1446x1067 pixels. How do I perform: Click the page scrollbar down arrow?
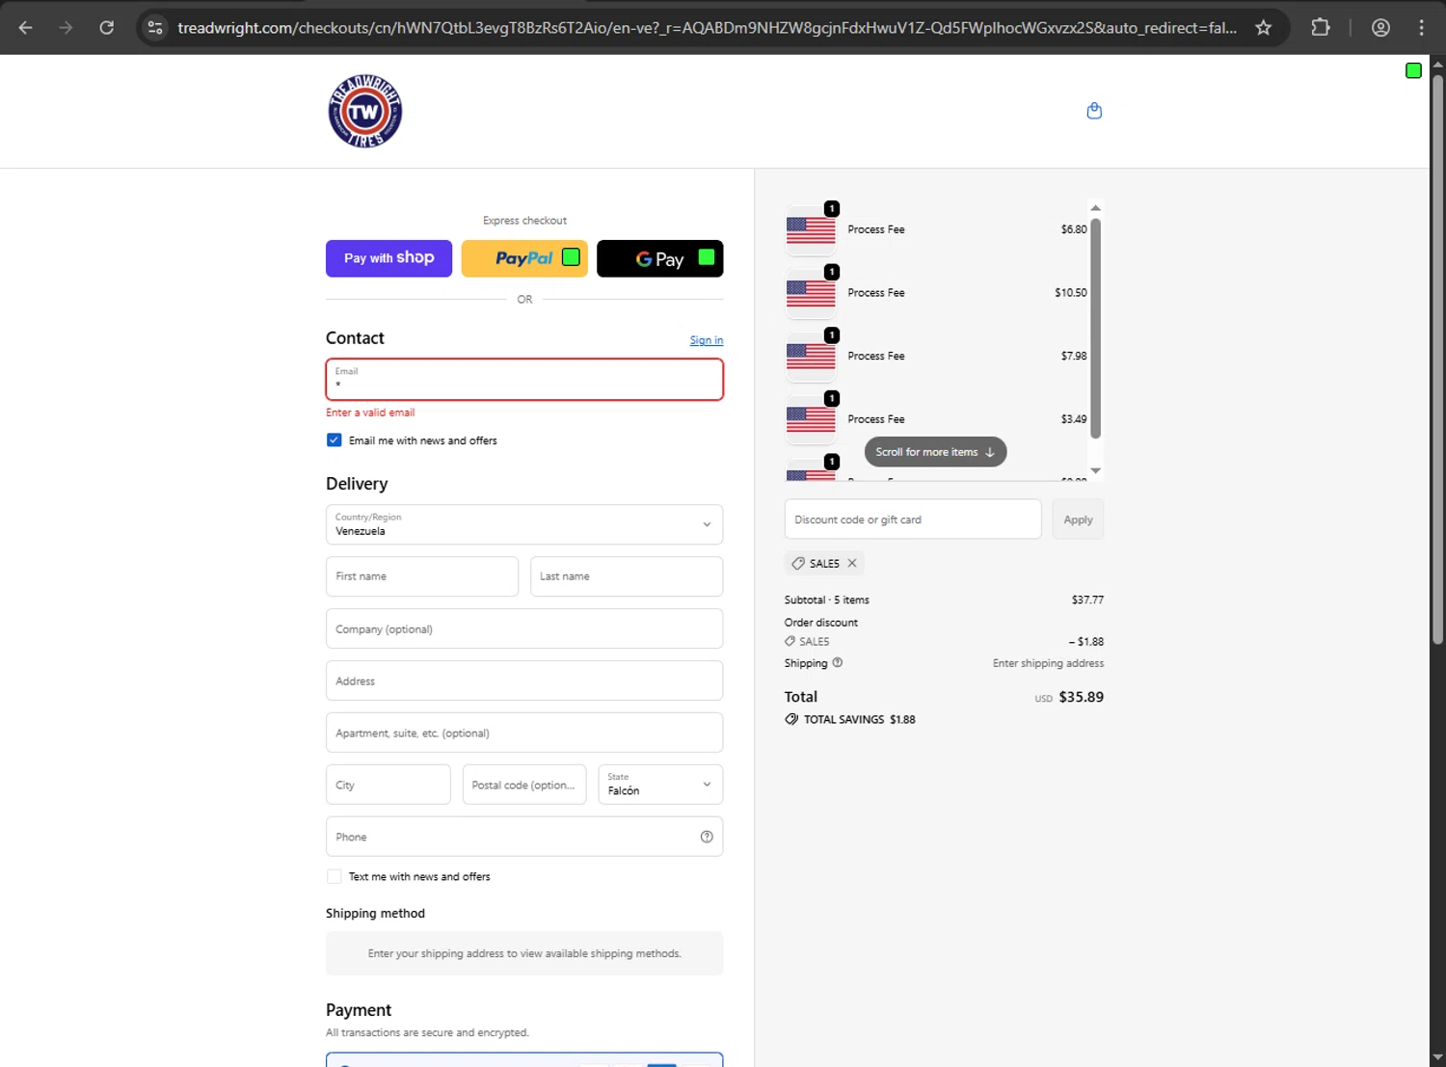1437,1057
